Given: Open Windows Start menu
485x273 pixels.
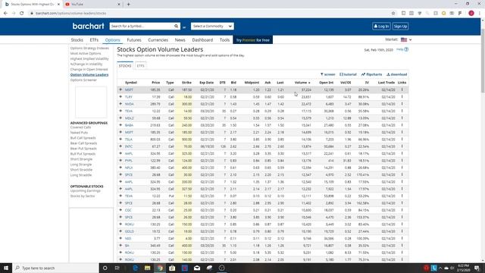Looking at the screenshot, I should pos(6,268).
